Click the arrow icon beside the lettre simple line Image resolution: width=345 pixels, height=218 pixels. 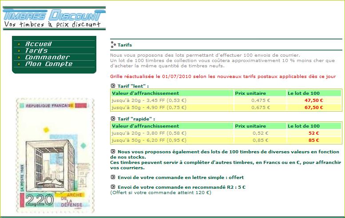pos(112,178)
